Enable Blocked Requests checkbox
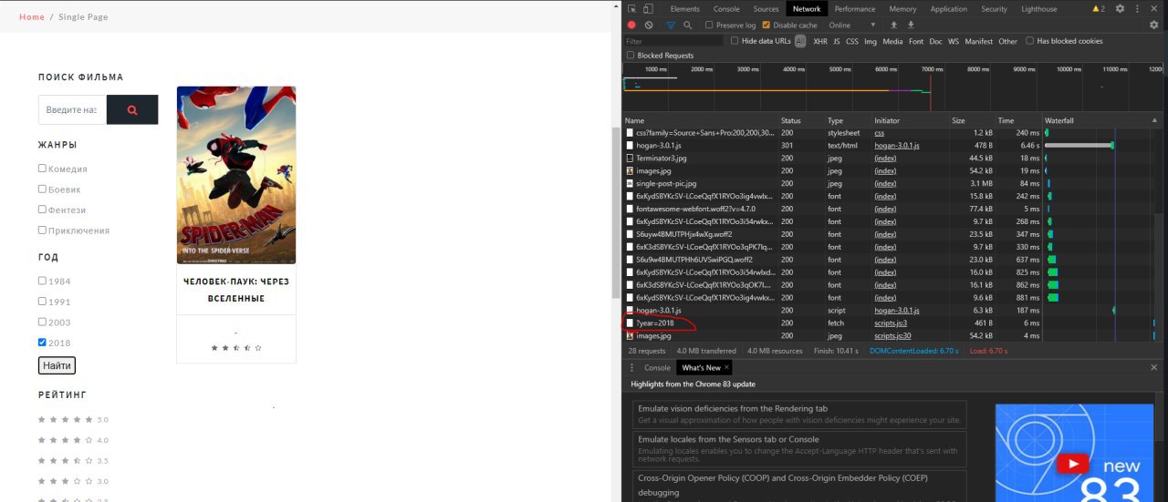 point(631,56)
